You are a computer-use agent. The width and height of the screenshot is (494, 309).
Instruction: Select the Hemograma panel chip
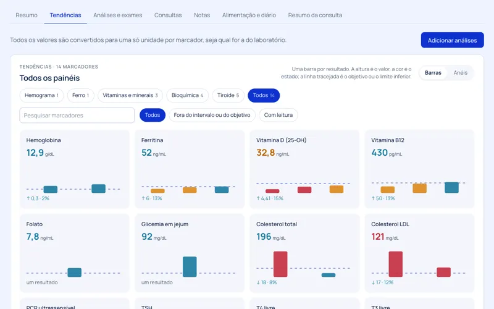pos(41,95)
